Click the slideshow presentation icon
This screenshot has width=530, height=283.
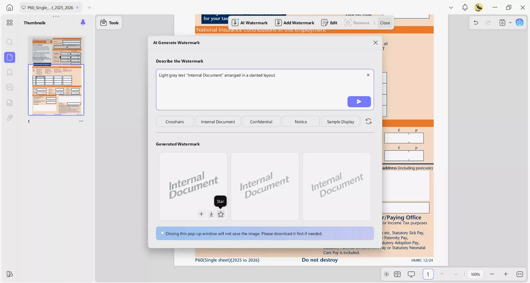(411, 274)
